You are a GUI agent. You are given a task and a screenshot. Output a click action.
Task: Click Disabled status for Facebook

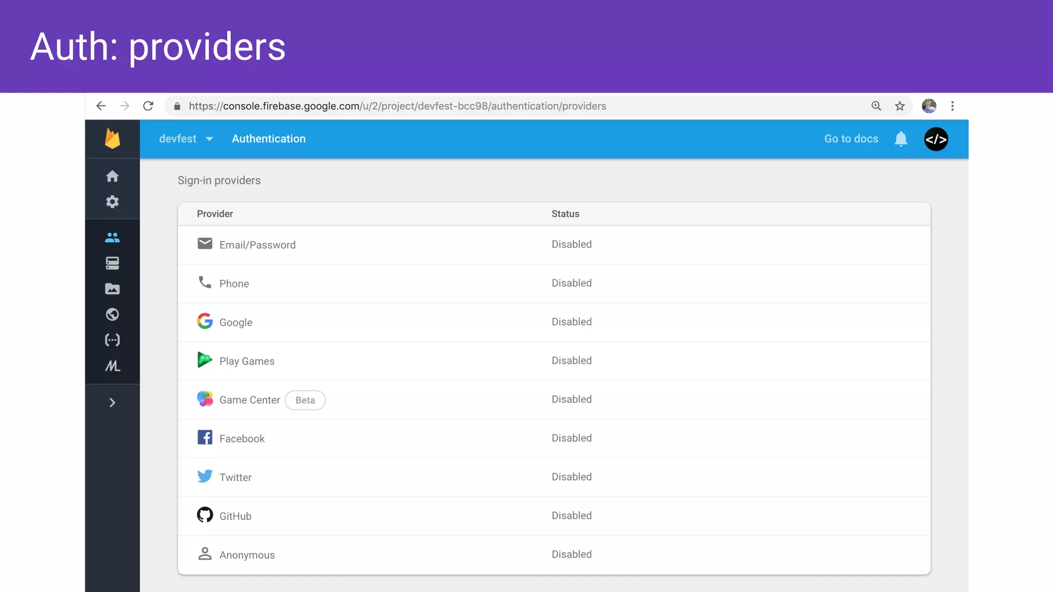click(x=571, y=438)
